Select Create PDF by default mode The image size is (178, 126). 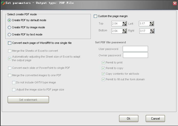pyautogui.click(x=9, y=20)
